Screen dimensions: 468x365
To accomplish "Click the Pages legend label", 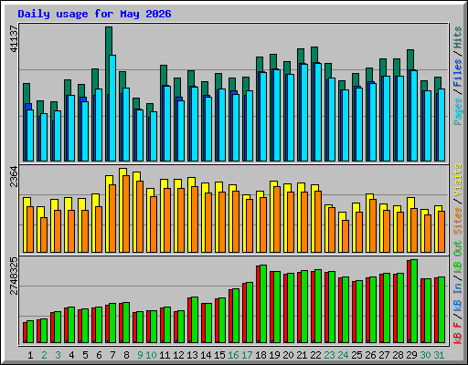I will click(x=458, y=111).
